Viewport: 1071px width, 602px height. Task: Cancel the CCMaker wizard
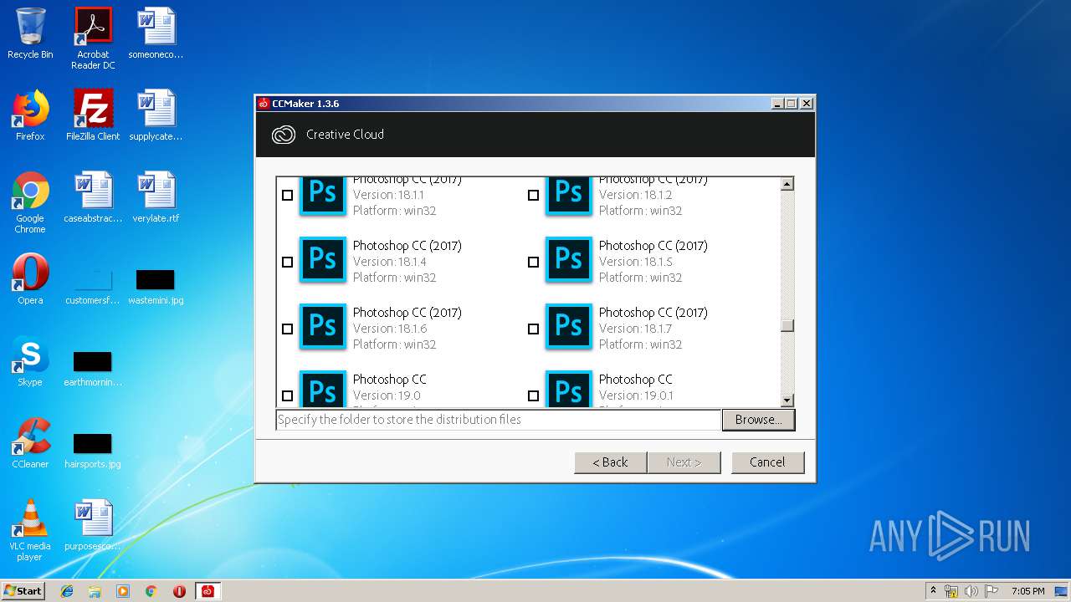(767, 462)
